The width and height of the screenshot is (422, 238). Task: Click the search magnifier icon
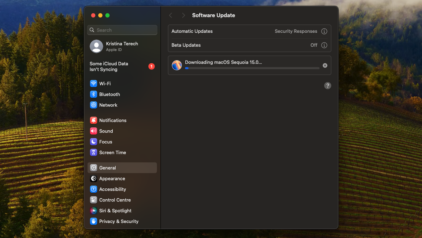(92, 30)
